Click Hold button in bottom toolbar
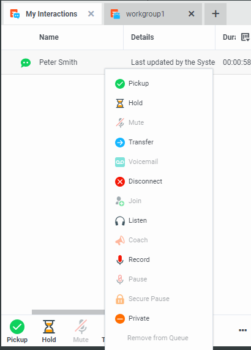 pos(49,331)
